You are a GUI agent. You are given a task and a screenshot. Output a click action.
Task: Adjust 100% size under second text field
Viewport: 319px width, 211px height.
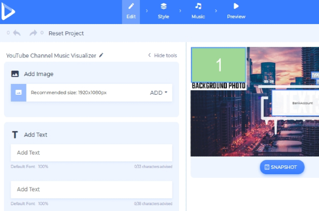(43, 204)
